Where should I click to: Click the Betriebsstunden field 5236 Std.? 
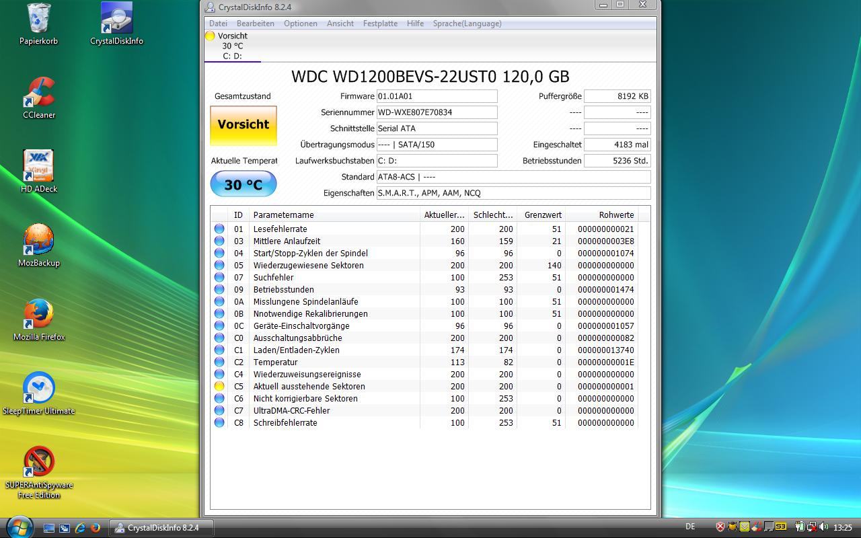[x=617, y=161]
